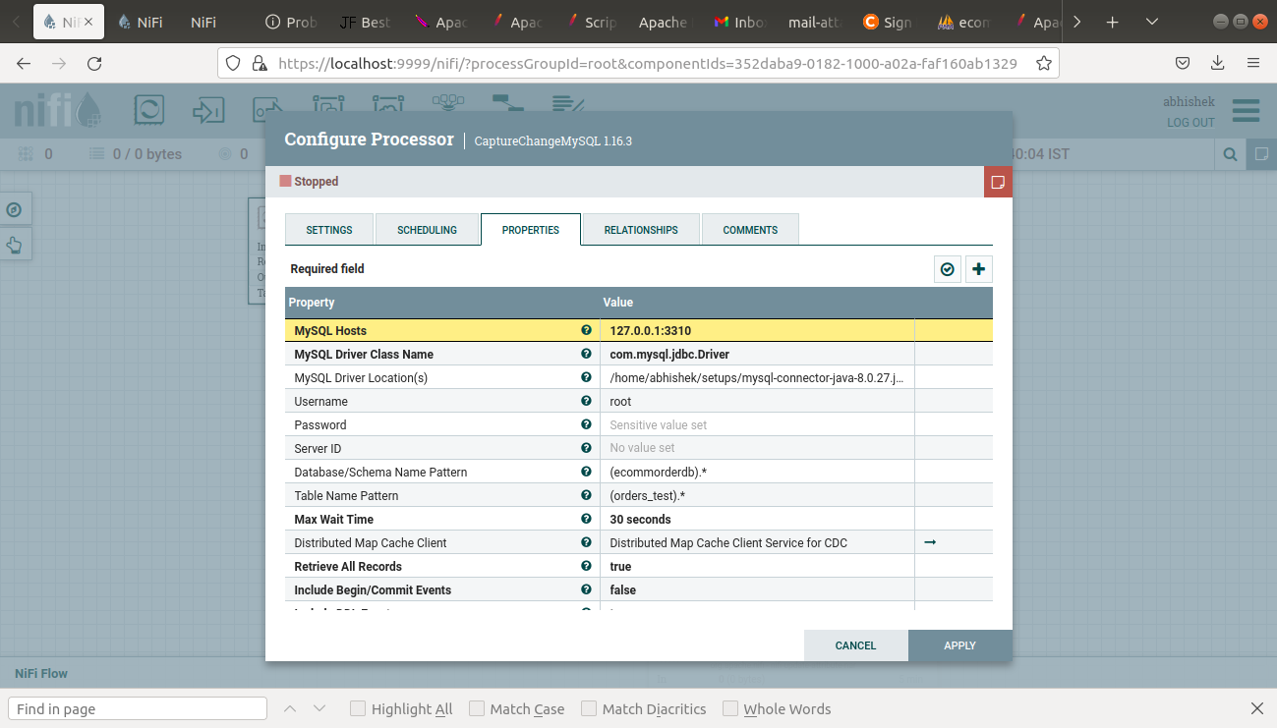Open the SCHEDULING tab

click(427, 229)
